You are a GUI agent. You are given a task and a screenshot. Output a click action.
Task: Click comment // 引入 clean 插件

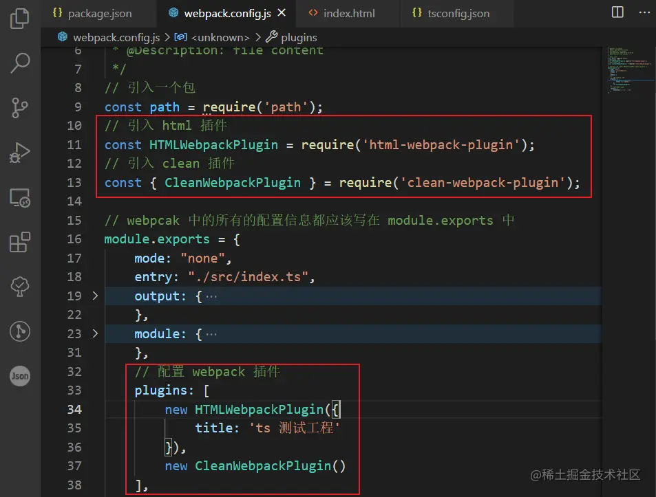pyautogui.click(x=169, y=164)
